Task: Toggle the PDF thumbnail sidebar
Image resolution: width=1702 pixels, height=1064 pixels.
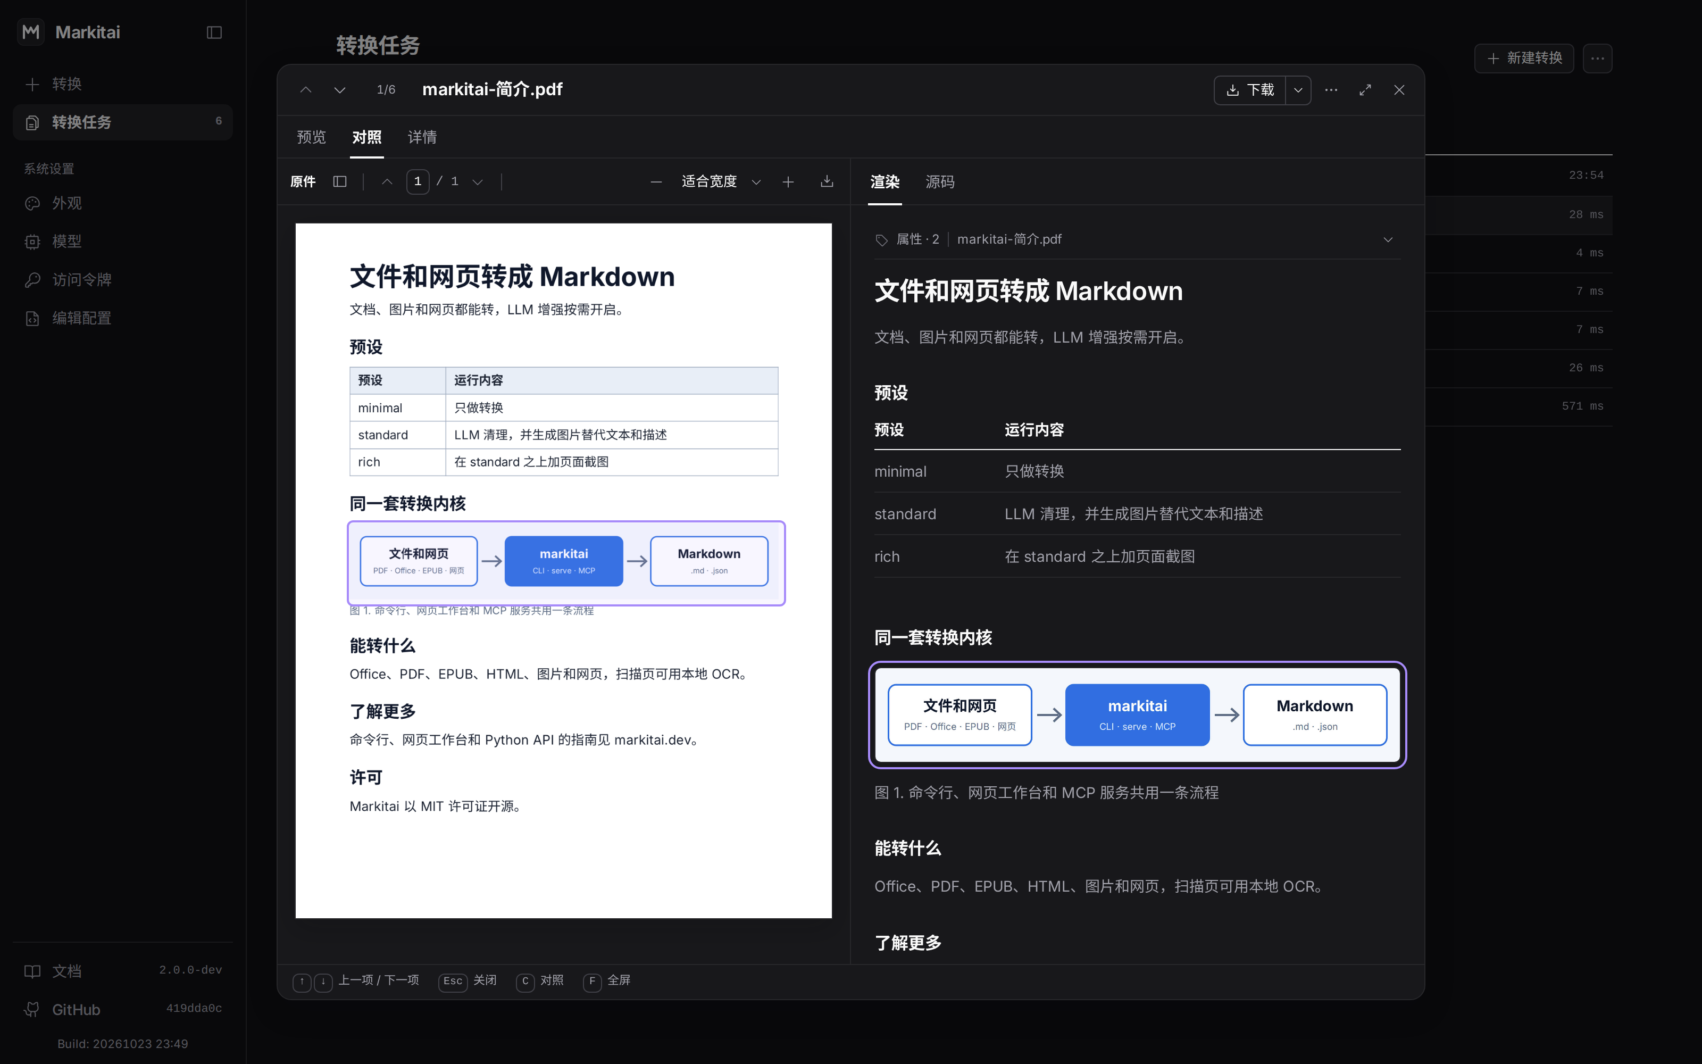Action: tap(340, 181)
